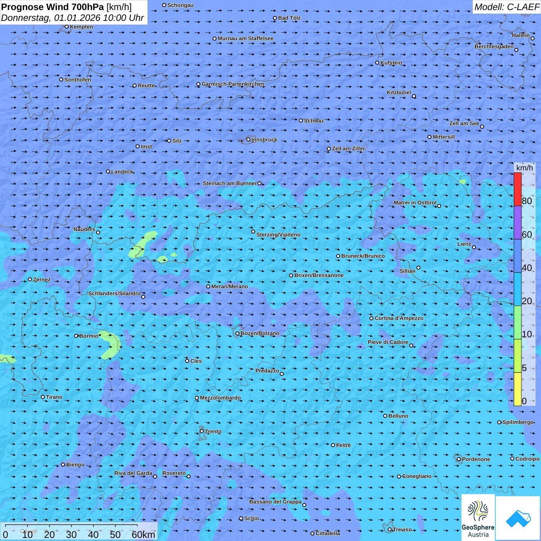
Task: Click the 'Sillian' label
Action: click(x=407, y=271)
